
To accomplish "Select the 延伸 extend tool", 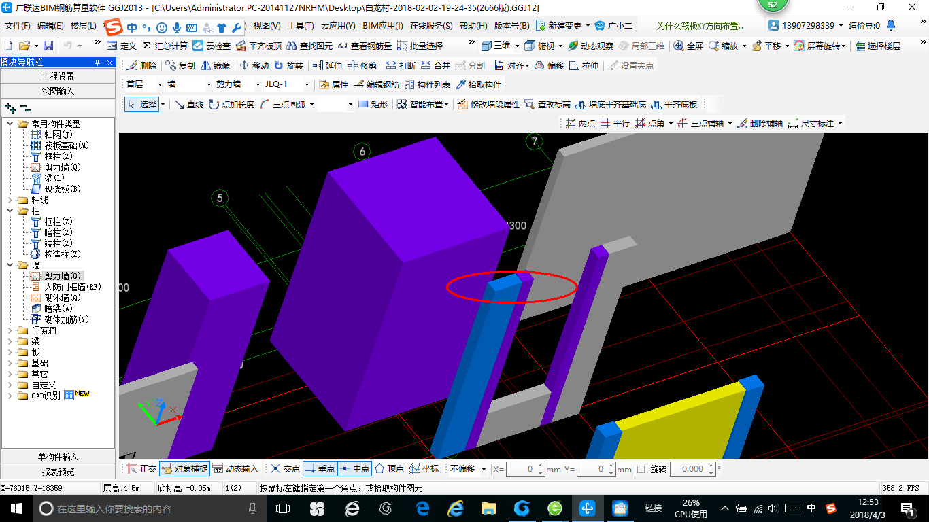I will [x=327, y=66].
